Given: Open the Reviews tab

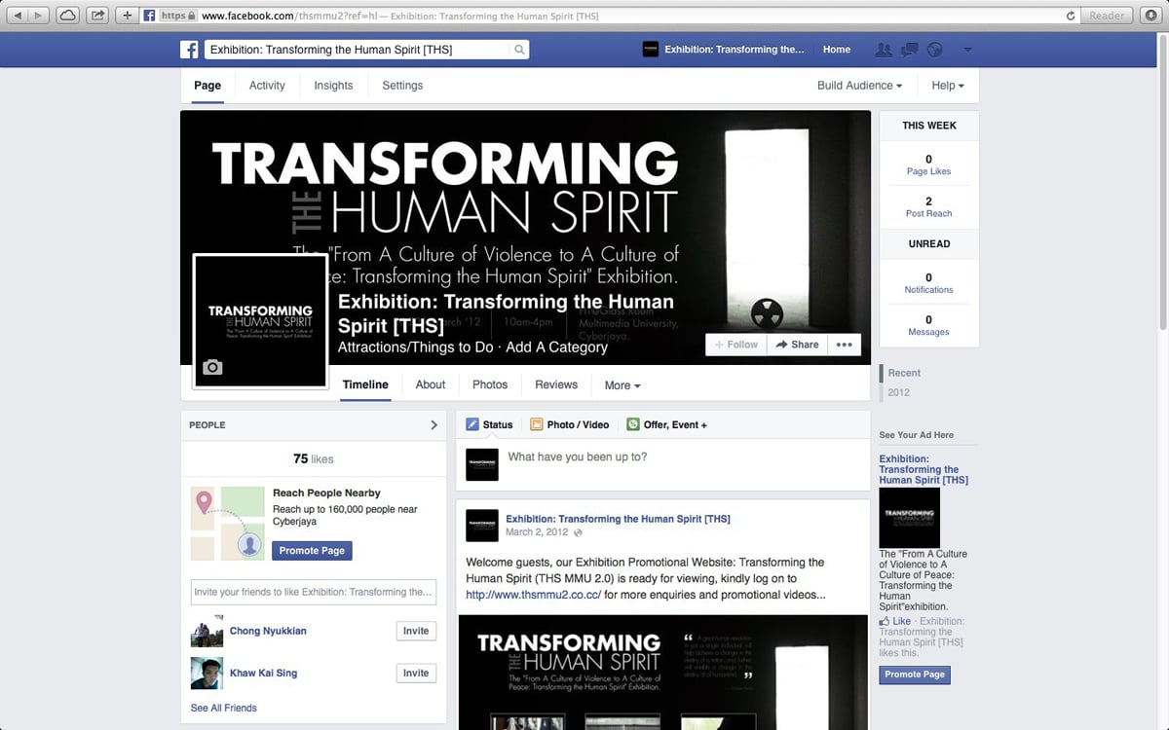Looking at the screenshot, I should pyautogui.click(x=556, y=384).
